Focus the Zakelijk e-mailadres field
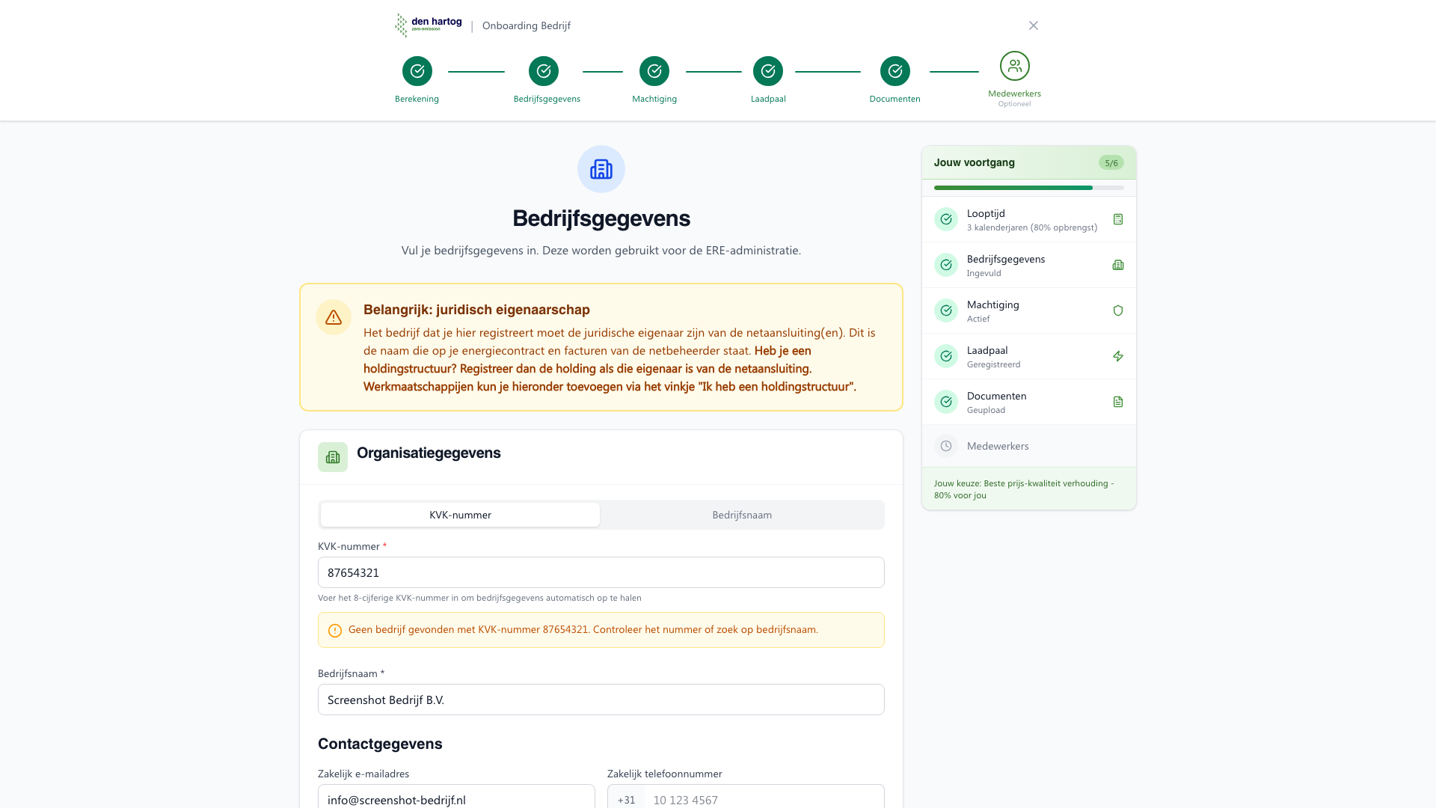The width and height of the screenshot is (1436, 808). 456,797
